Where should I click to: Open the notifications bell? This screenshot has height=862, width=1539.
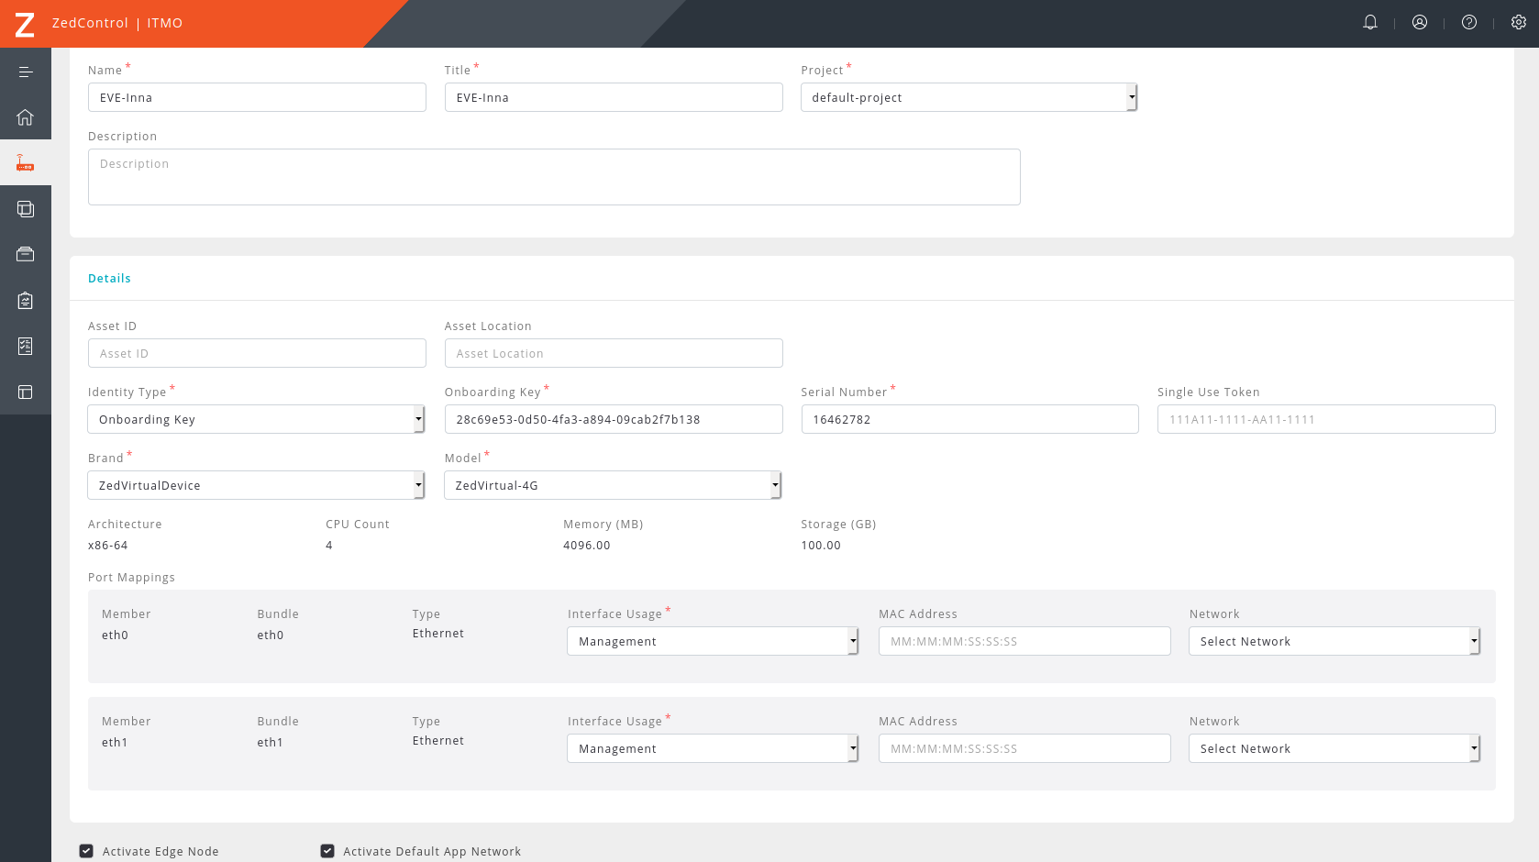[1370, 23]
